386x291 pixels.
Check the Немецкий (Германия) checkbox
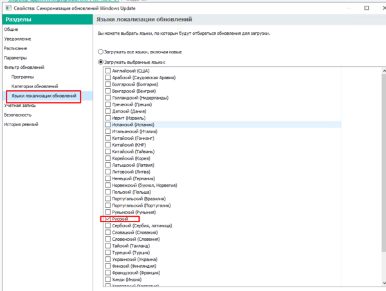[108, 178]
